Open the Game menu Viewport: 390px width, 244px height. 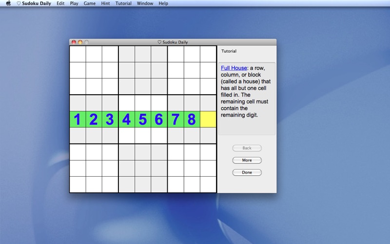pos(90,3)
